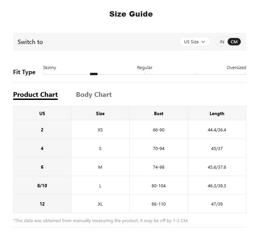Image resolution: width=259 pixels, height=233 pixels.
Task: Click the Size Guide title
Action: tap(131, 14)
